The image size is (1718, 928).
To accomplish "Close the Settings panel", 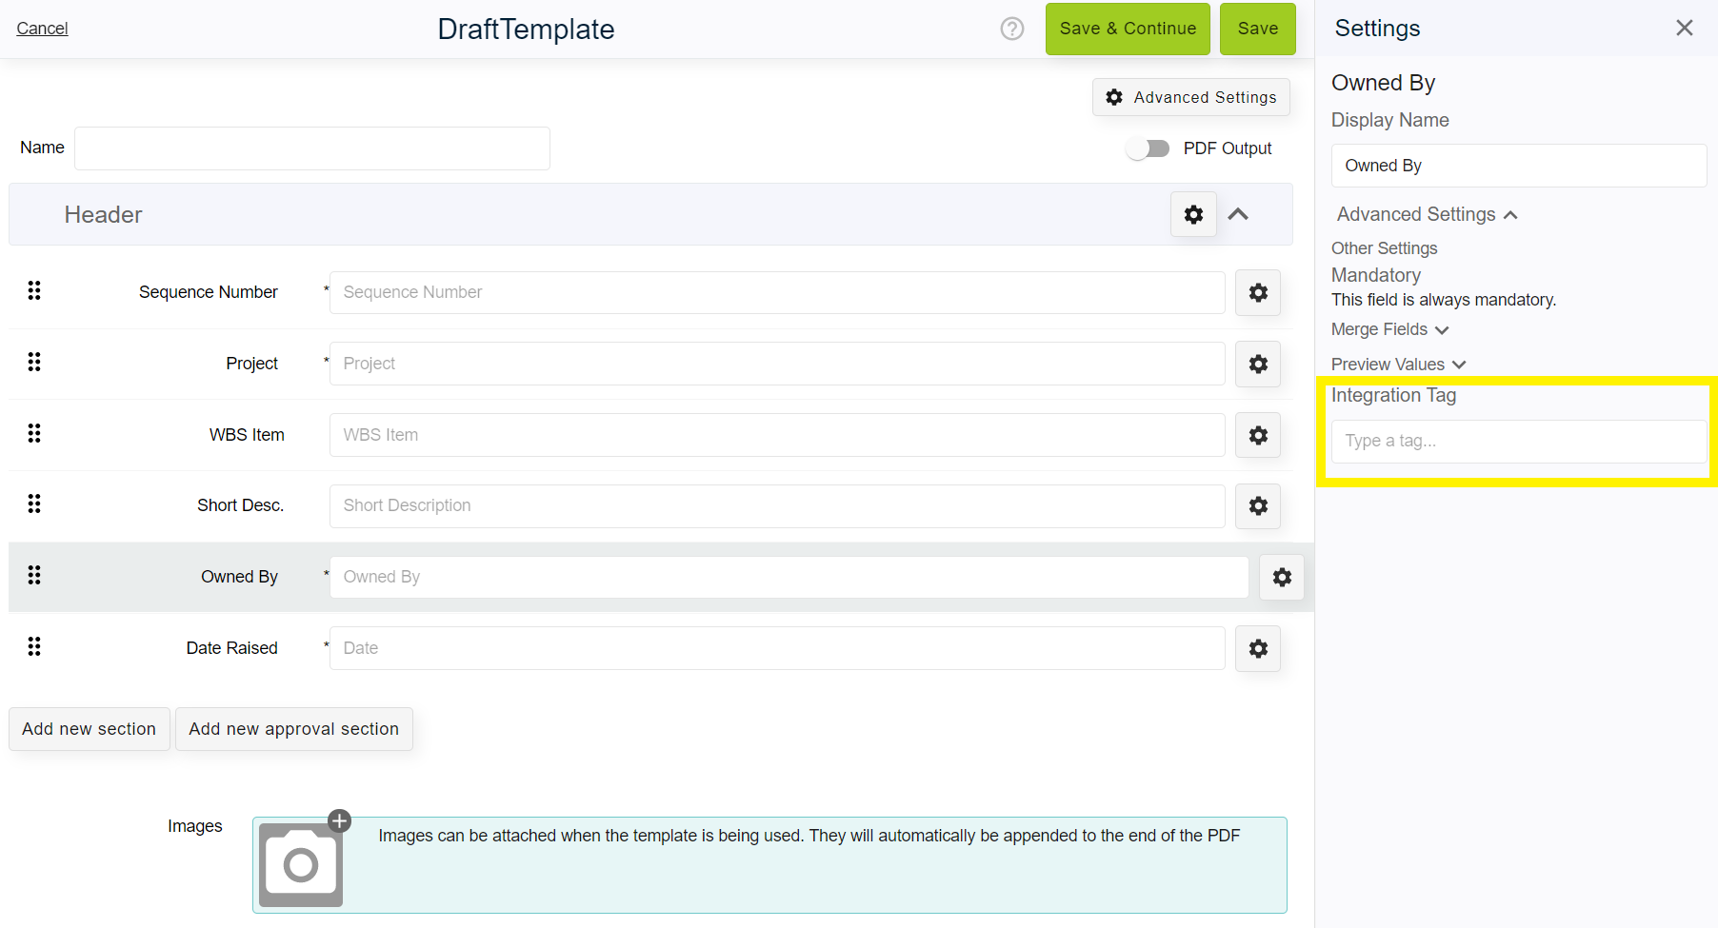I will click(1684, 28).
